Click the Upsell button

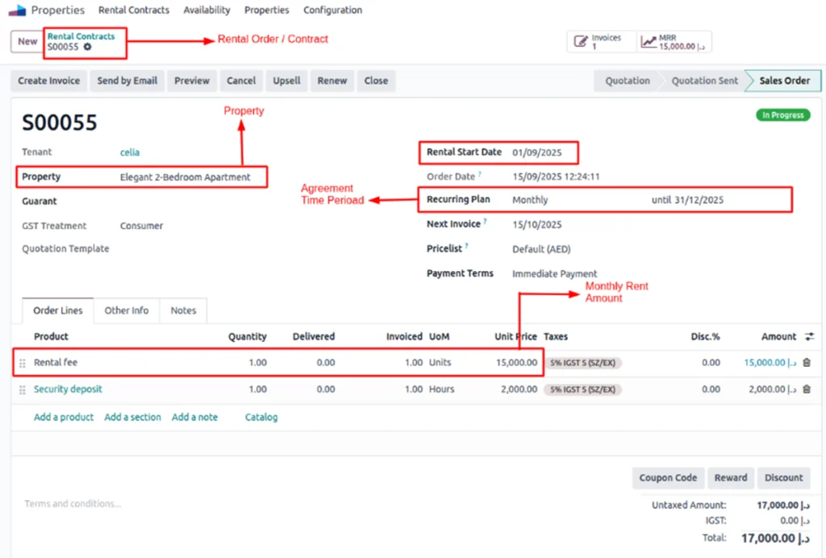coord(286,81)
